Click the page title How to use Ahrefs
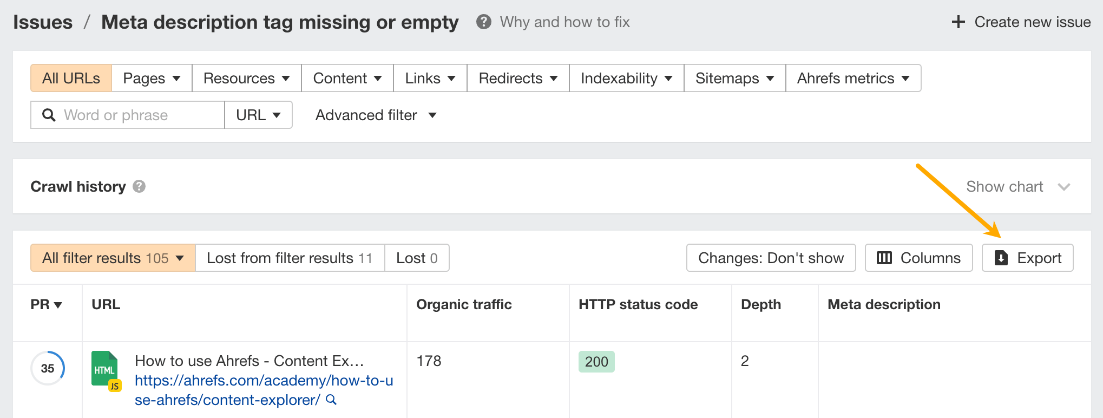 250,361
